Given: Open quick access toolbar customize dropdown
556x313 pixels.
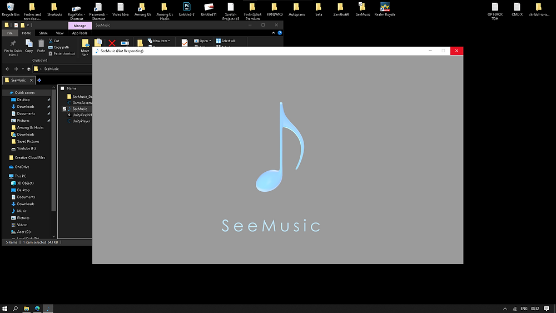Looking at the screenshot, I should point(28,25).
